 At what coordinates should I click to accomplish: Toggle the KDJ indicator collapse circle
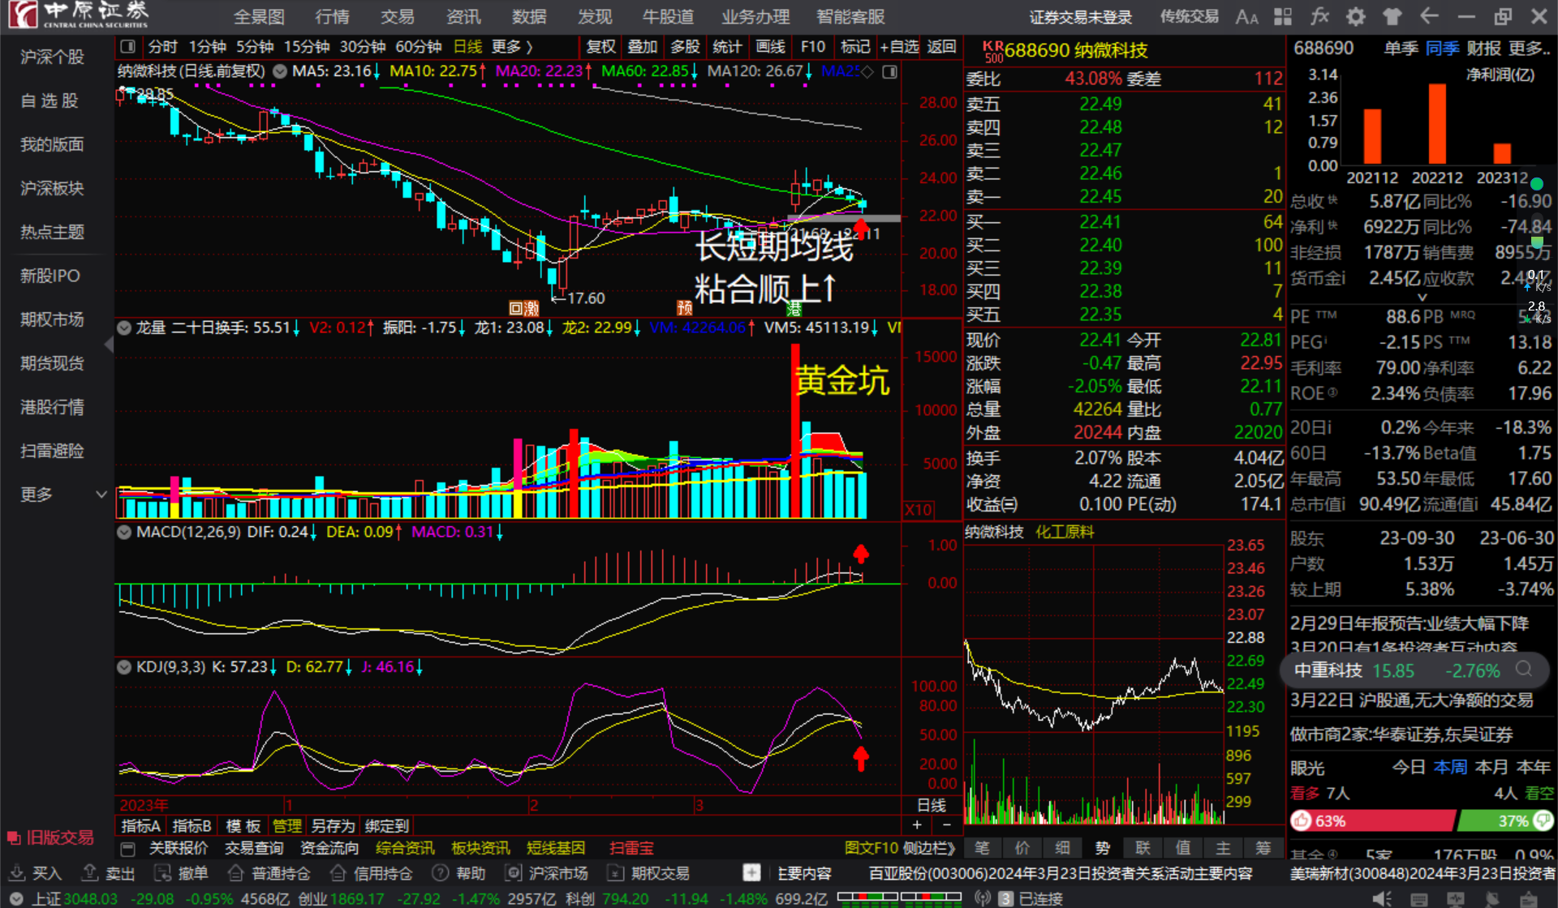124,667
